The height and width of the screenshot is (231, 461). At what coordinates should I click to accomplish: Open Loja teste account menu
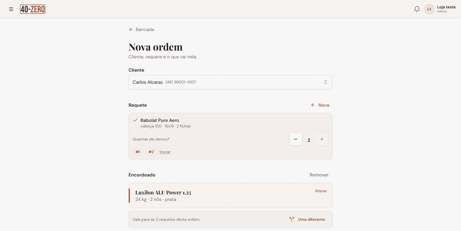click(446, 9)
